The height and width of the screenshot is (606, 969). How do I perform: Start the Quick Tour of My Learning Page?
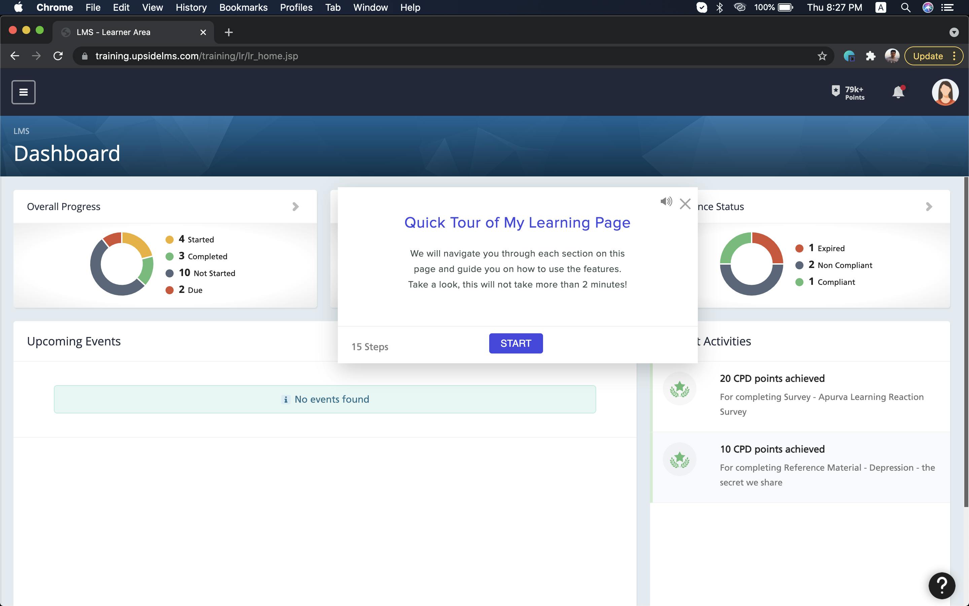click(x=516, y=343)
